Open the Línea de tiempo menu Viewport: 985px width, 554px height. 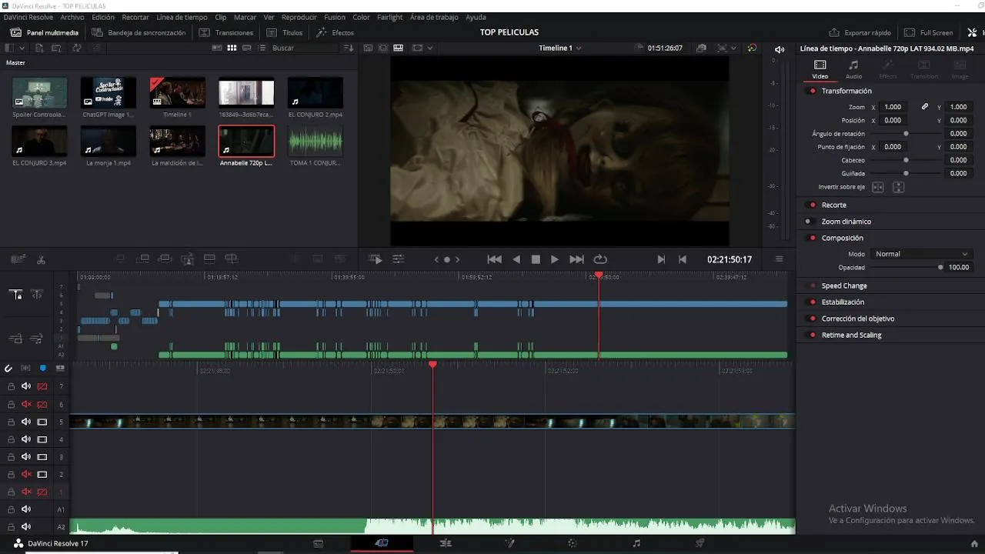(x=182, y=17)
